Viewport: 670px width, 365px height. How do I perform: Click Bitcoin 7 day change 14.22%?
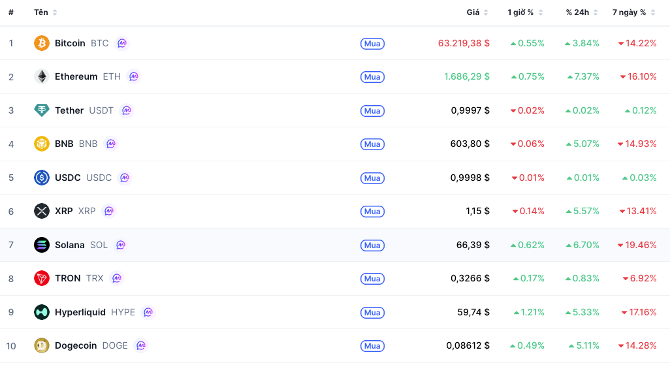[x=637, y=43]
